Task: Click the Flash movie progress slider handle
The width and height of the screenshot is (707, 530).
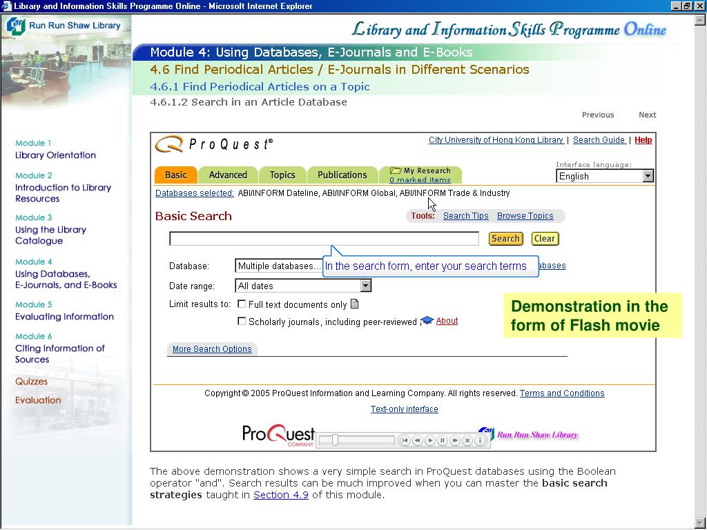Action: (x=335, y=440)
